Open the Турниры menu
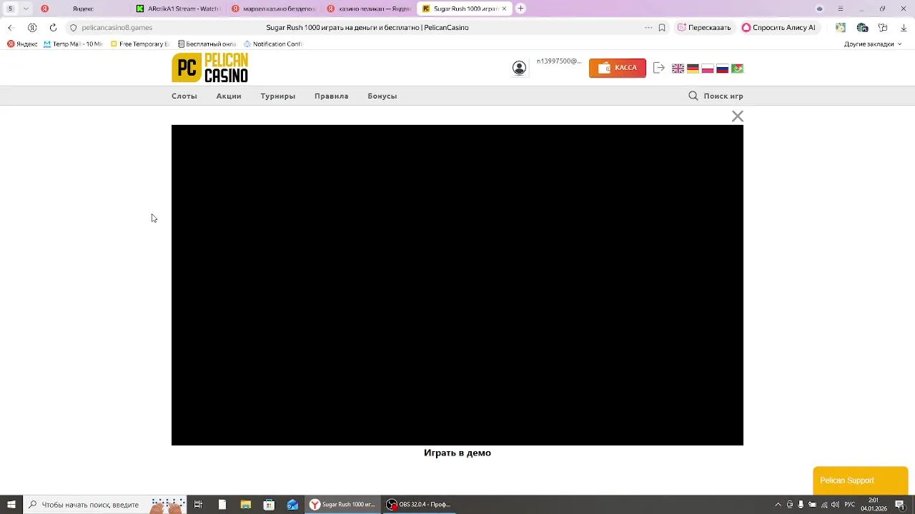The height and width of the screenshot is (514, 915). point(278,96)
